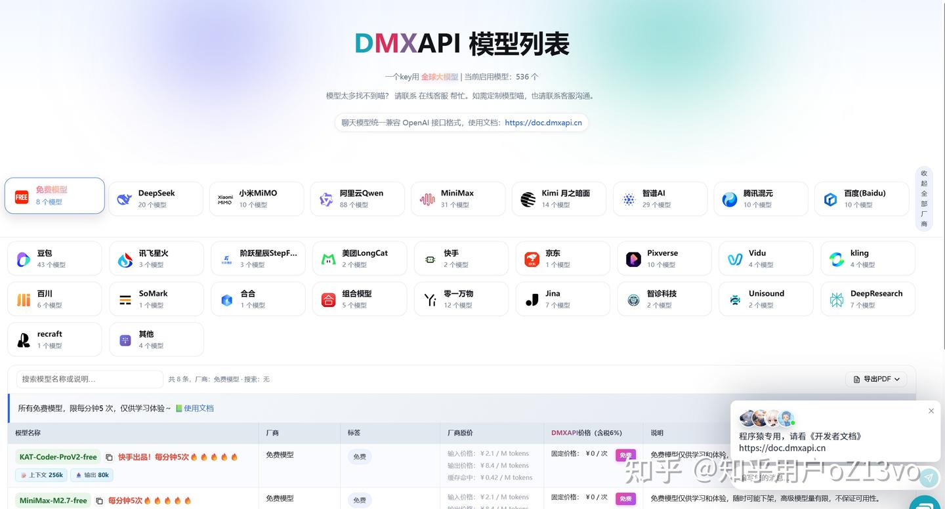Open the 智诊科技 vendor card
Image resolution: width=945 pixels, height=509 pixels.
(665, 299)
